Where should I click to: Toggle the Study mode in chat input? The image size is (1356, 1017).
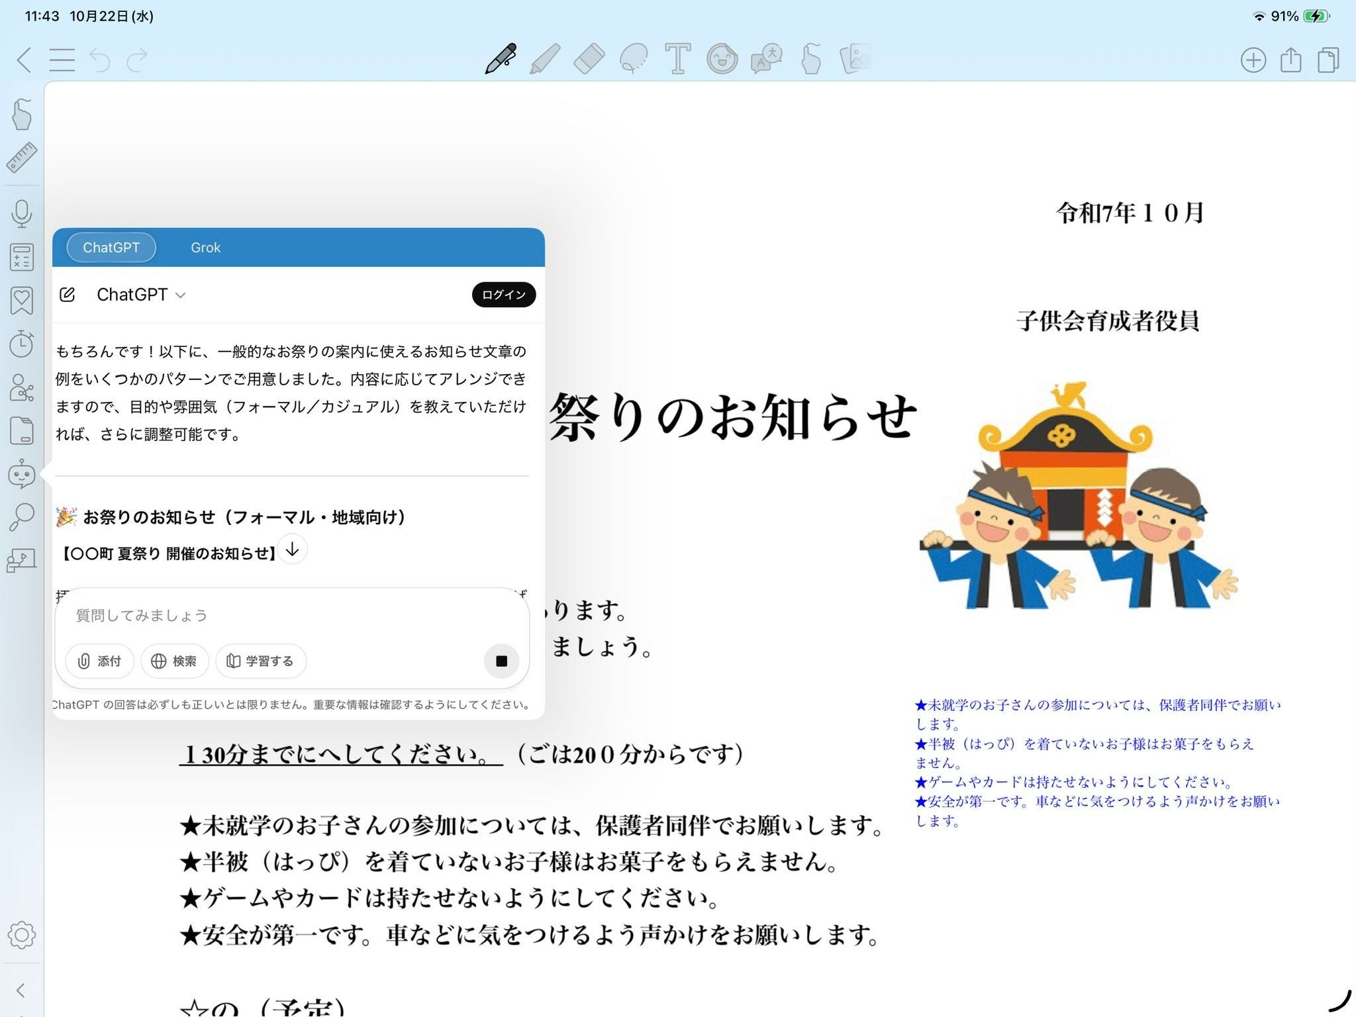(x=260, y=661)
